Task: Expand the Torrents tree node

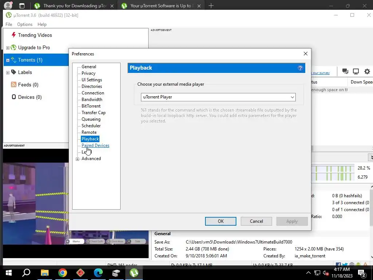Action: point(8,60)
